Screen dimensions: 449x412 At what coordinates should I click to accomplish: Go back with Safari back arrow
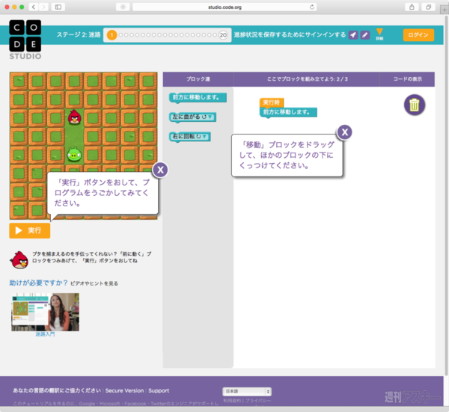point(34,7)
